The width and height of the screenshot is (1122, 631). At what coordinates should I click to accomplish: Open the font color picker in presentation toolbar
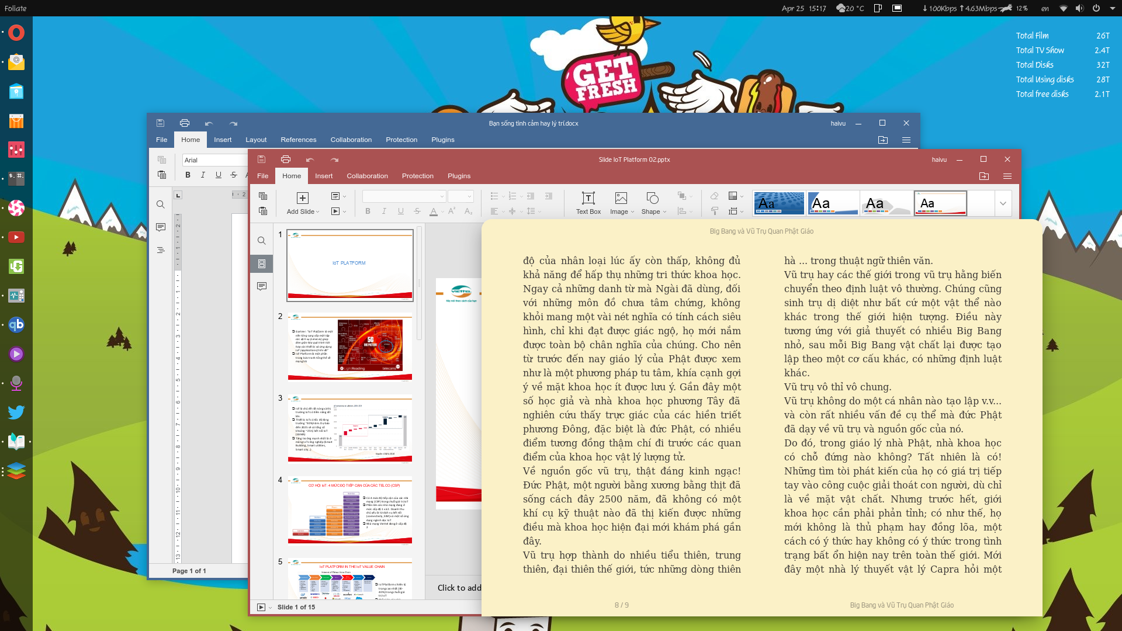pyautogui.click(x=436, y=212)
